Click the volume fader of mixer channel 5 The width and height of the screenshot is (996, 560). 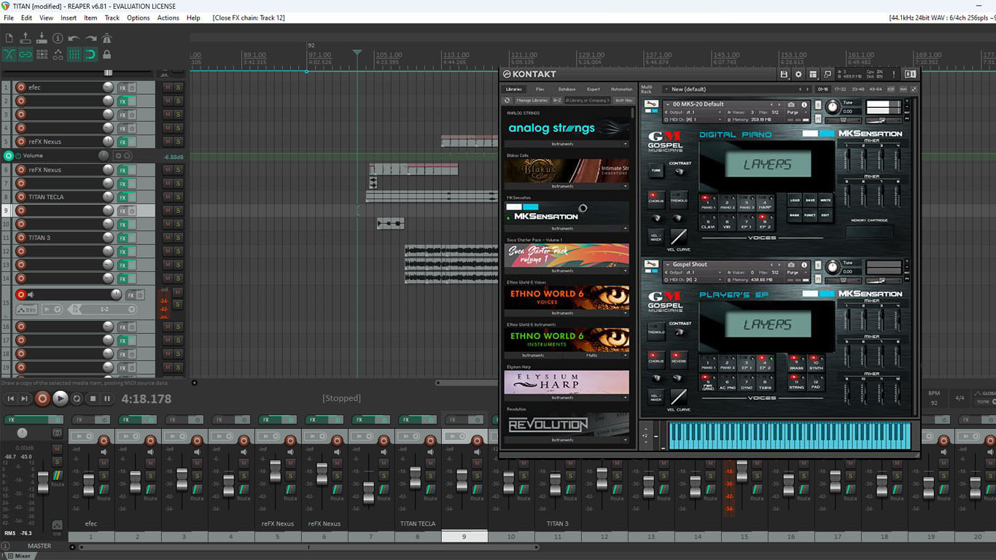275,472
